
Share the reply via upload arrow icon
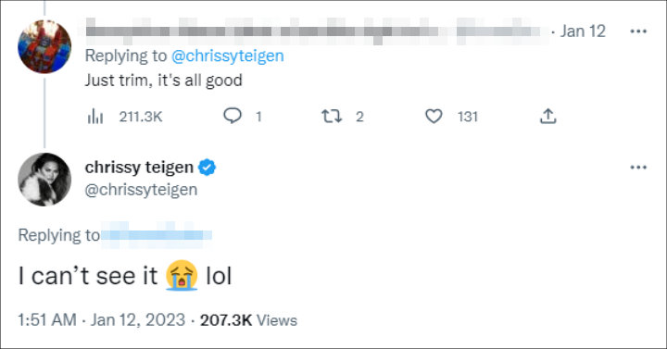pos(547,116)
